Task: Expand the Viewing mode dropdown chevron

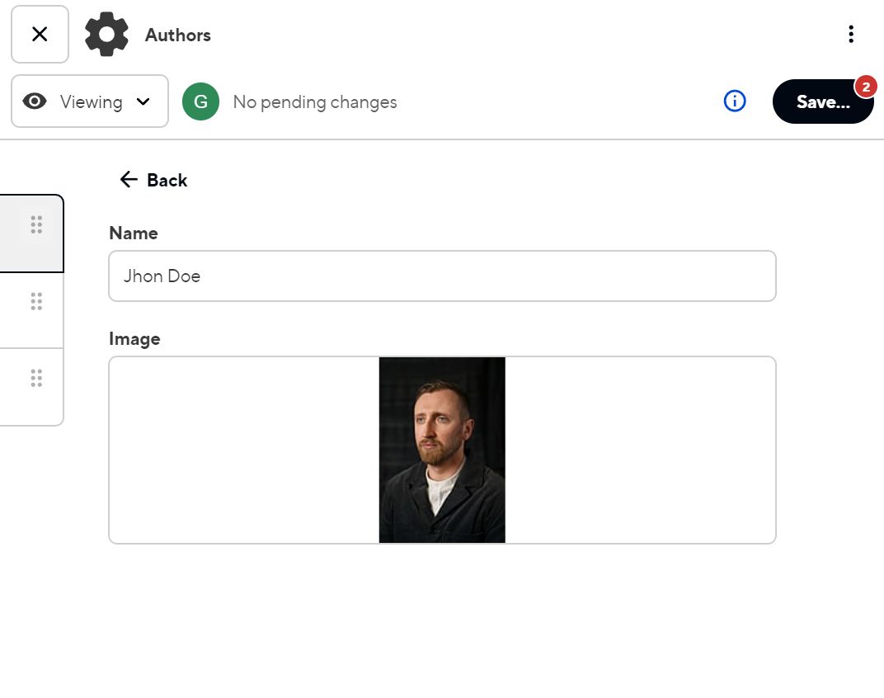Action: pos(143,101)
